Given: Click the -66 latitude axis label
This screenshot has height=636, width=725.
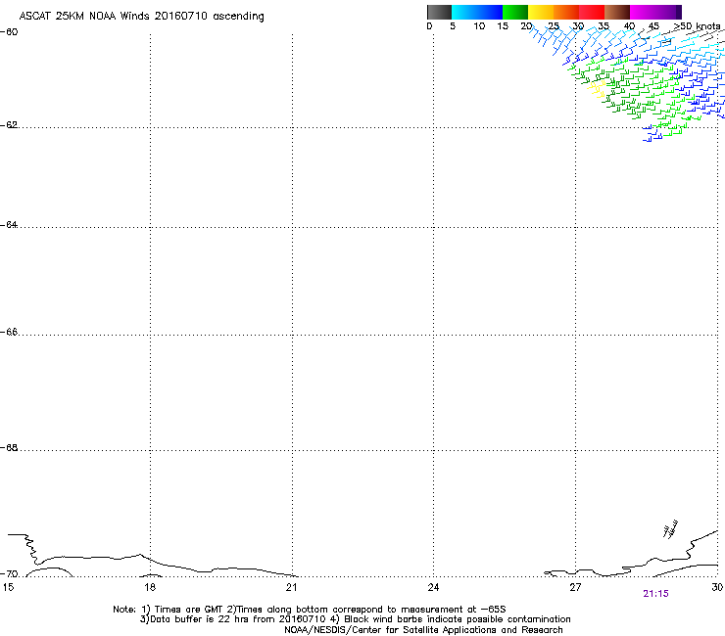Looking at the screenshot, I should point(9,333).
